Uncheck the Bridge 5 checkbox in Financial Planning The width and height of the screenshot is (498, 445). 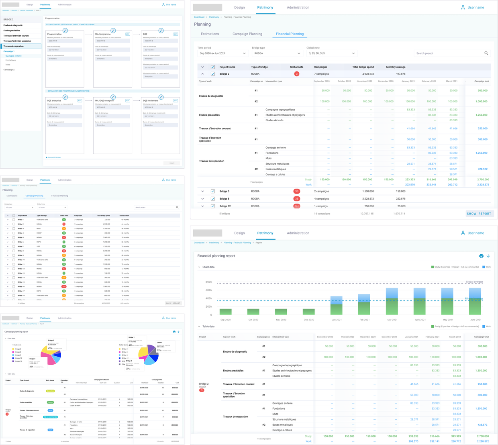213,191
